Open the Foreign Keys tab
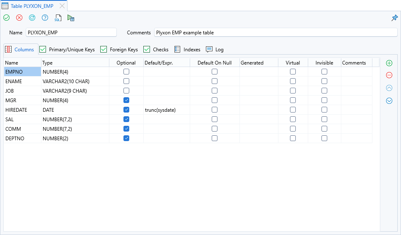This screenshot has height=235, width=401. (119, 50)
